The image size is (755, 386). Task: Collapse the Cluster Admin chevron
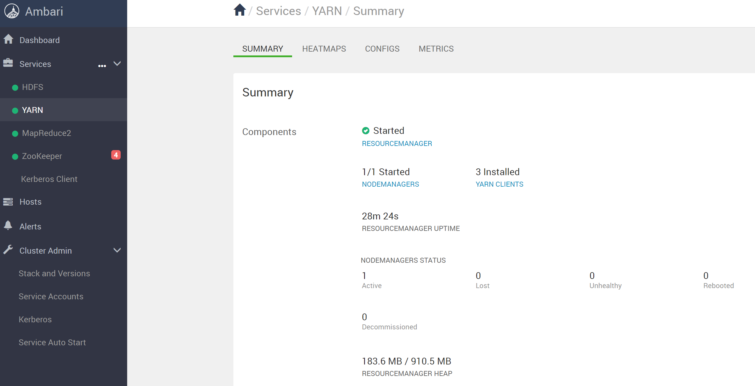pyautogui.click(x=117, y=250)
